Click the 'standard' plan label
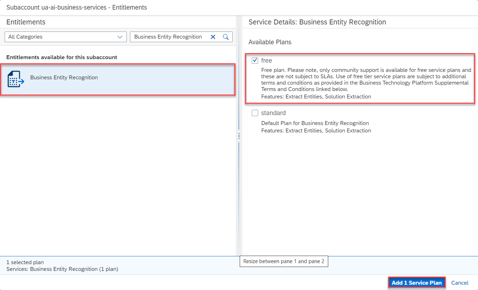Image resolution: width=478 pixels, height=290 pixels. 273,113
